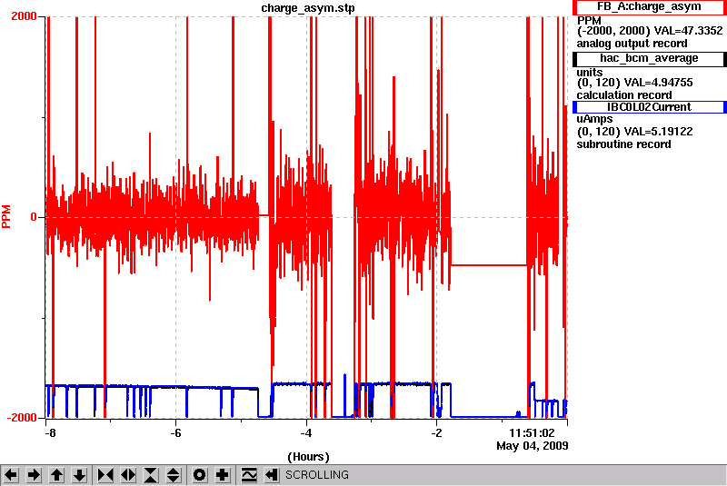Click the (Hours) x-axis label
727x486 pixels.
(x=308, y=457)
